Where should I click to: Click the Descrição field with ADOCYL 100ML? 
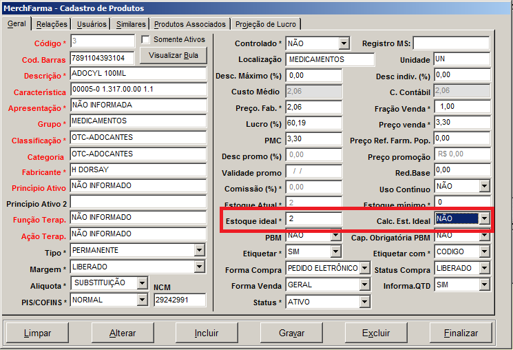pyautogui.click(x=138, y=74)
